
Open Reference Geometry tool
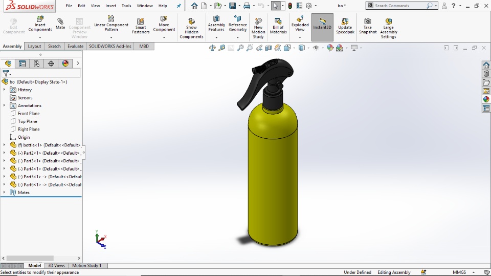click(x=238, y=24)
